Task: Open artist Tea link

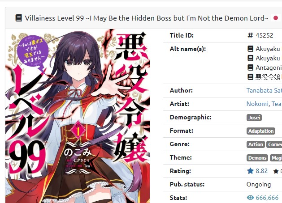Action: [x=276, y=104]
